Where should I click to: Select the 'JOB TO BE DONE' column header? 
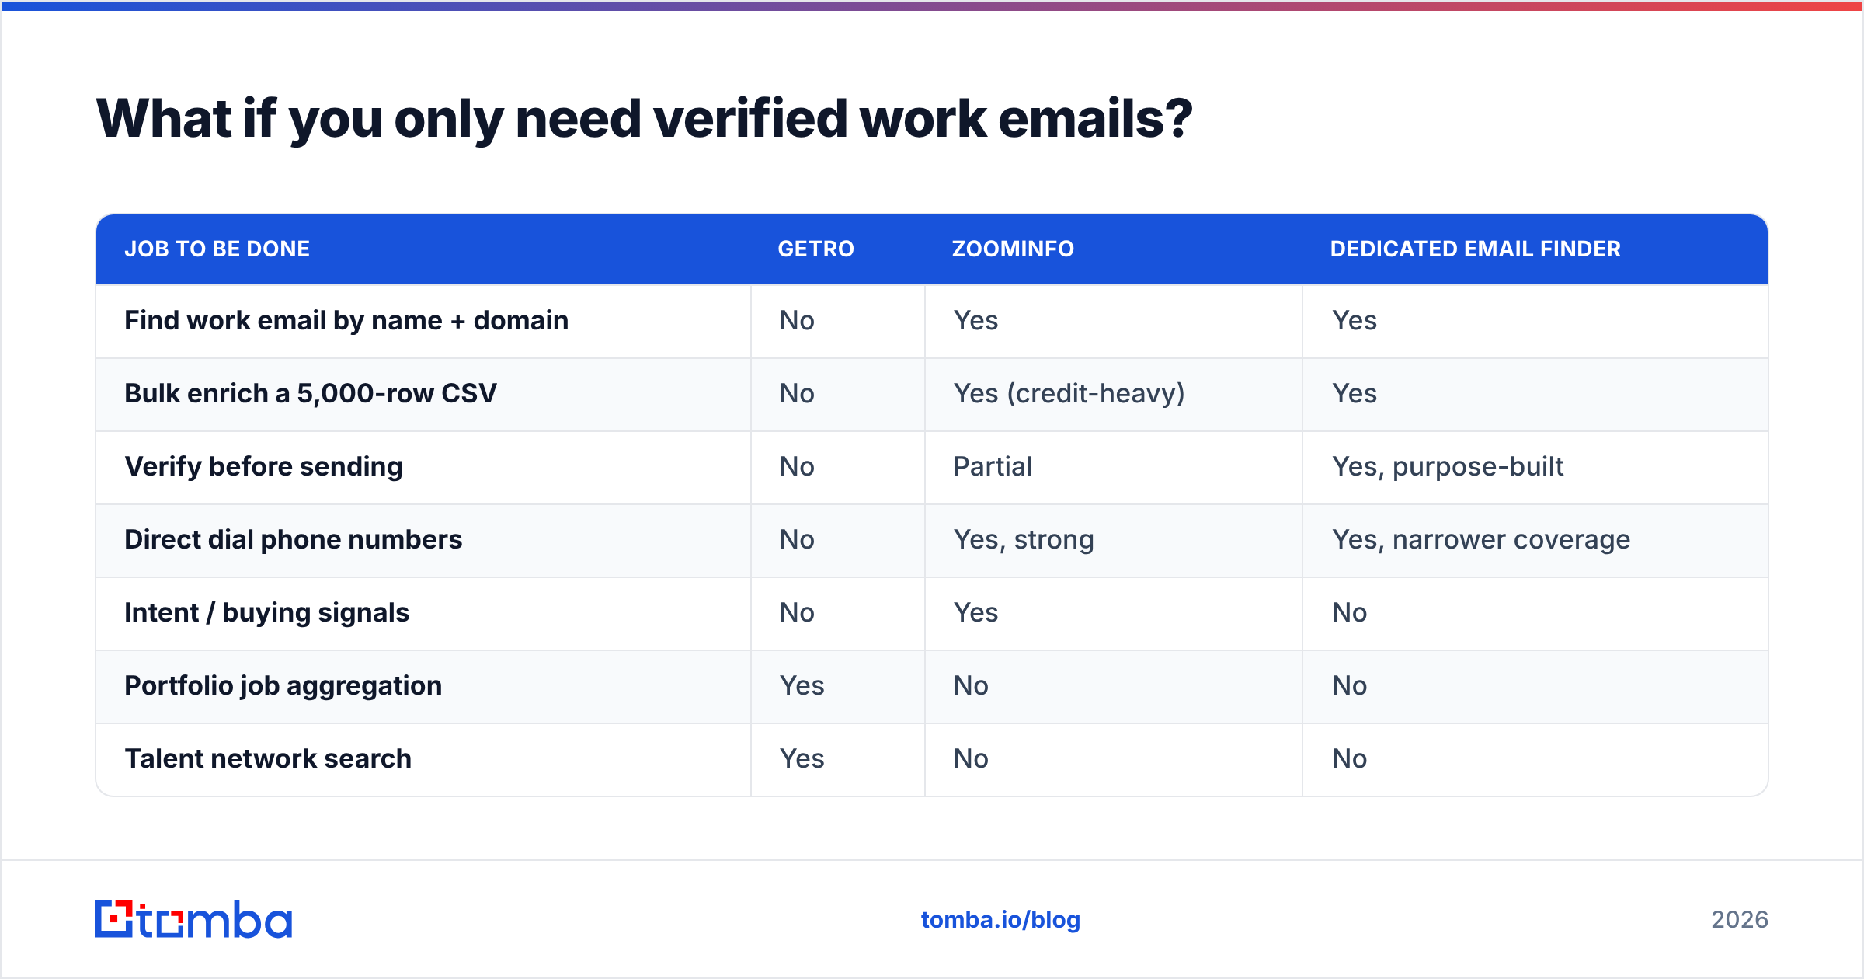point(217,249)
